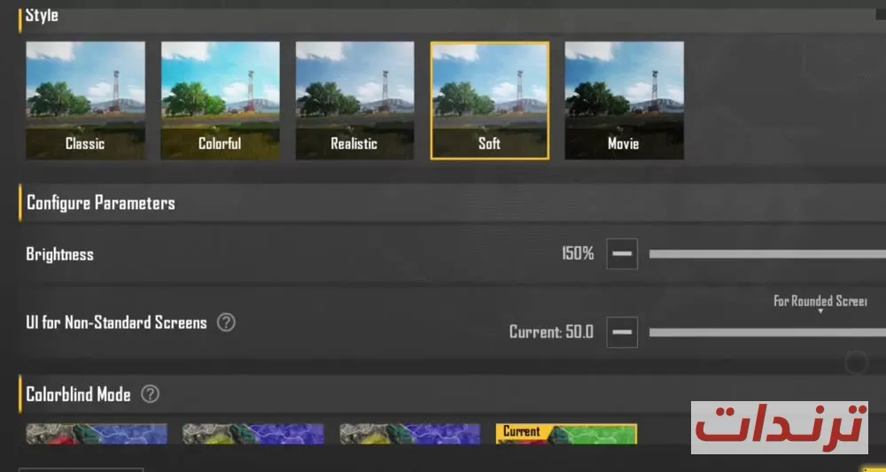Viewport: 886px width, 472px height.
Task: Click the Style section heading
Action: [x=42, y=15]
